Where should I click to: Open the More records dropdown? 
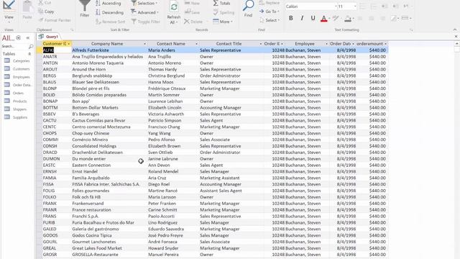[x=223, y=22]
